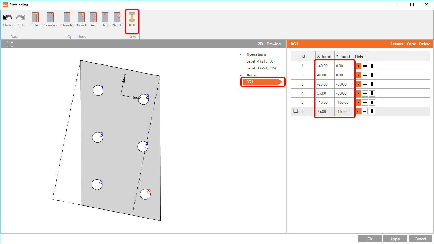Set bolt 3 to round hole
The width and height of the screenshot is (434, 244).
pyautogui.click(x=358, y=84)
